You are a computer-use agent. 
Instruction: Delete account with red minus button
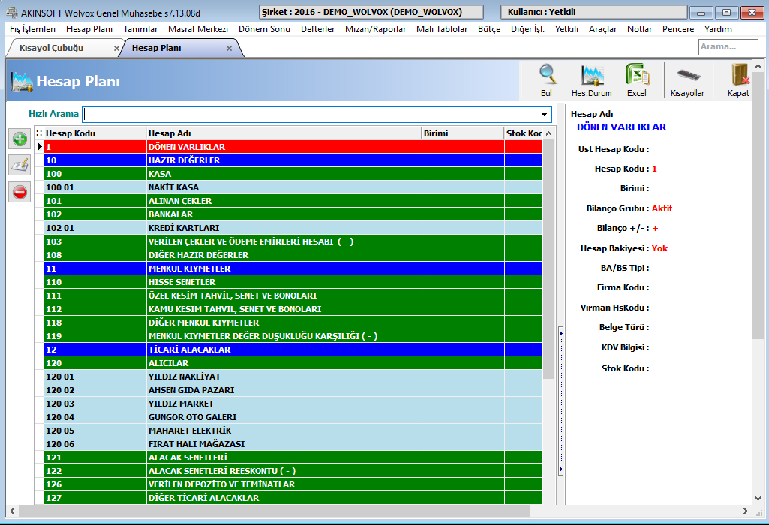[x=20, y=192]
